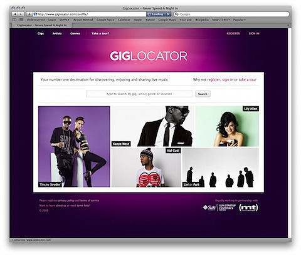The image size is (301, 255).
Task: Go forward with Safari forward arrow
Action: [x=21, y=14]
